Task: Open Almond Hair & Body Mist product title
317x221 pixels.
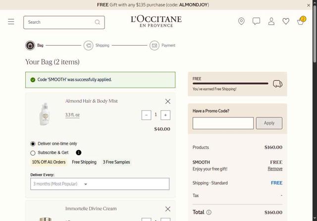Action: click(91, 101)
